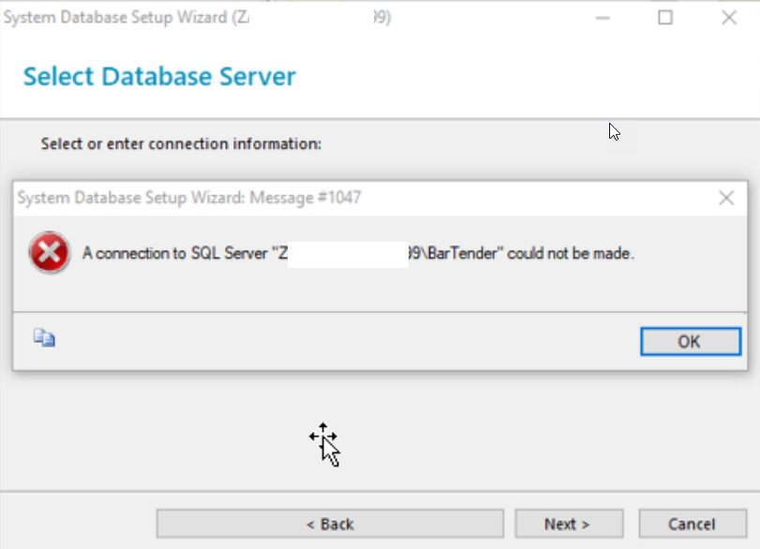Click the Message #1047 dialog title text

pyautogui.click(x=189, y=198)
